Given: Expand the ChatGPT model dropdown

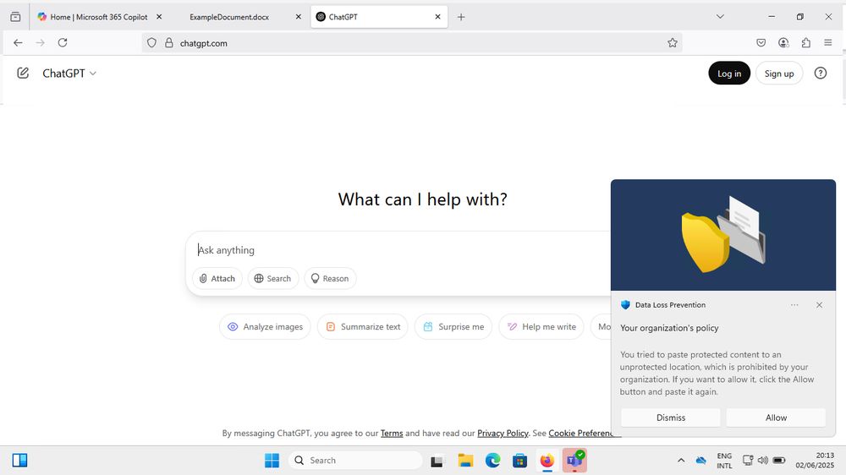Looking at the screenshot, I should click(x=69, y=74).
